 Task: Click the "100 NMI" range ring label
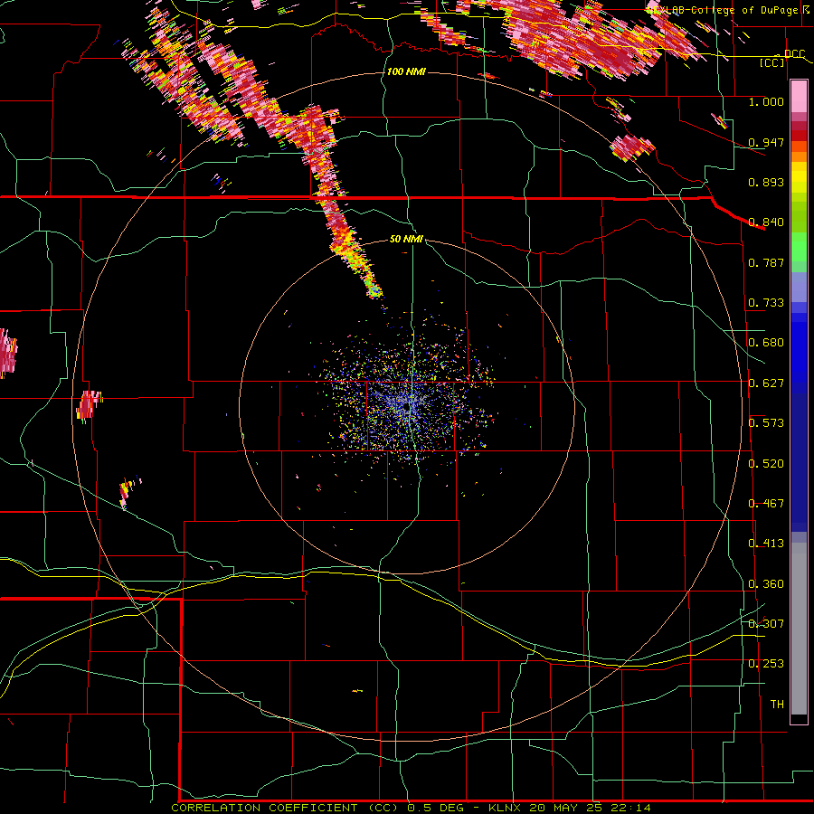(x=406, y=71)
